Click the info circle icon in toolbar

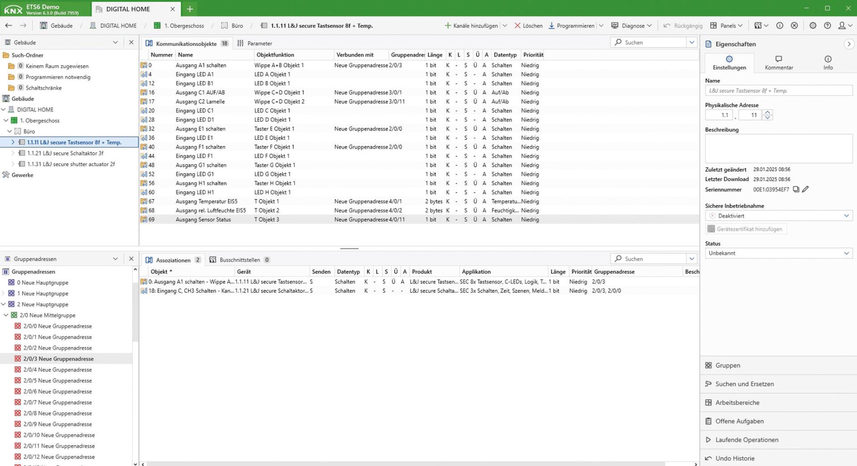pos(780,25)
